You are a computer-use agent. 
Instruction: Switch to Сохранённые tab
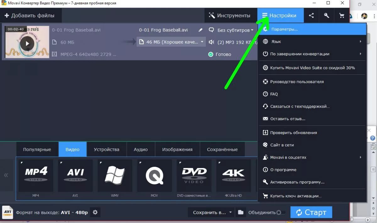coord(222,150)
